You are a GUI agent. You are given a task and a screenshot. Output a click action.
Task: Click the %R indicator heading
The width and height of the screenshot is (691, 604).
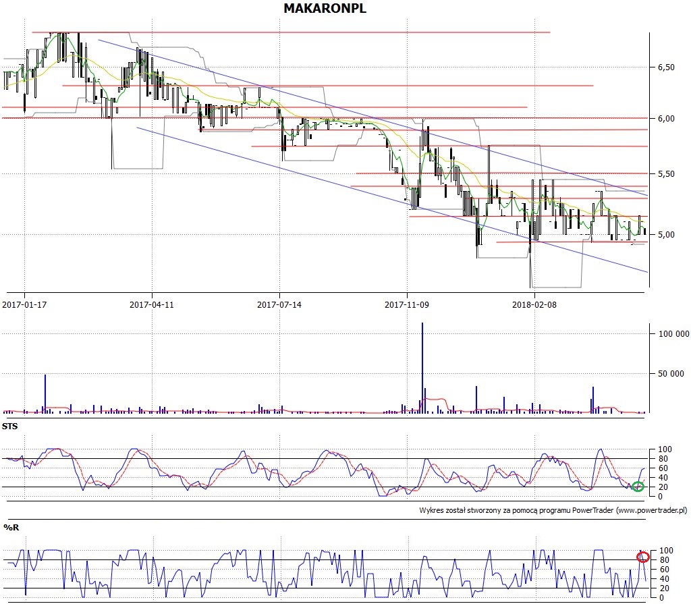coord(11,527)
